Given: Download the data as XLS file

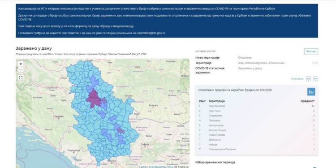Looking at the screenshot, I should point(308,79).
